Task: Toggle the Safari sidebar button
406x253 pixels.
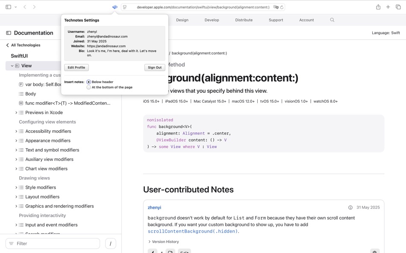Action: (8, 7)
